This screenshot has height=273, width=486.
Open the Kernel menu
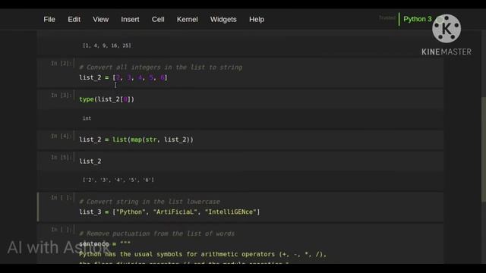click(188, 19)
